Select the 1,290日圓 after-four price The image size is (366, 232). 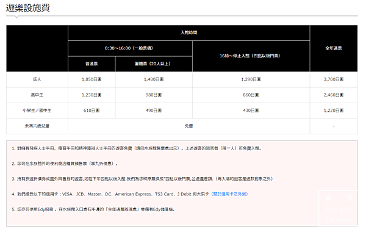tap(251, 79)
